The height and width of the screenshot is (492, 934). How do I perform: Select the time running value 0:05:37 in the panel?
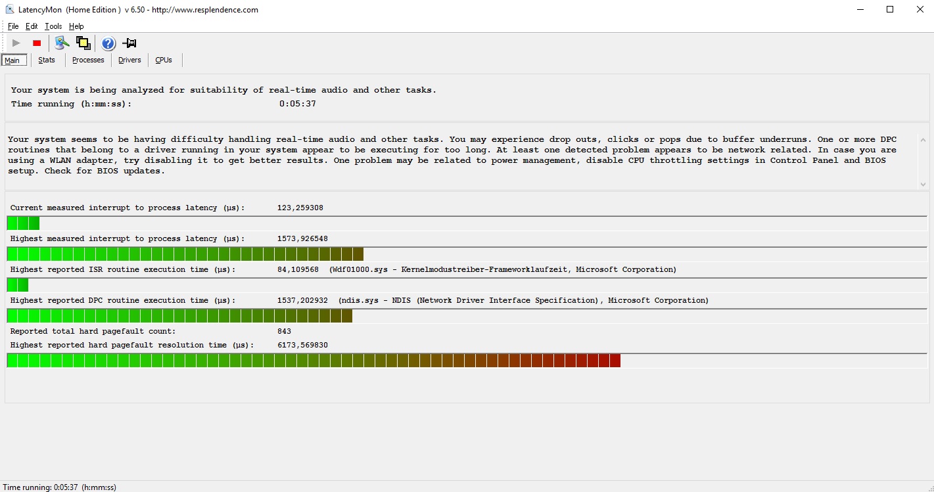(x=297, y=104)
